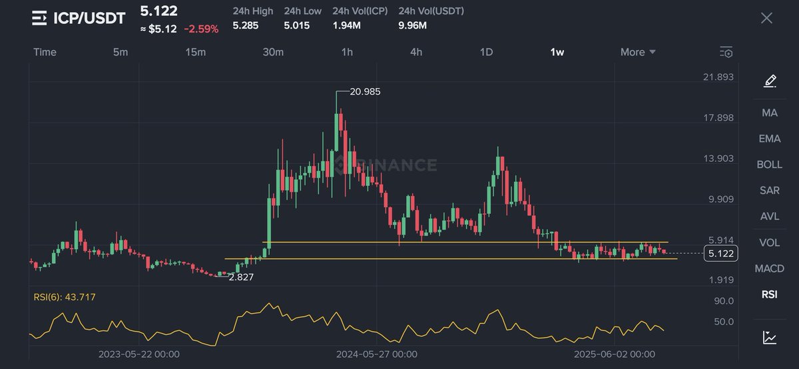
Task: Click the 2023-05-22 00:00 date label
Action: click(x=138, y=354)
